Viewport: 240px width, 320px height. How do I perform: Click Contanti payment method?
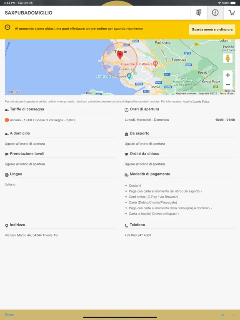click(x=135, y=185)
